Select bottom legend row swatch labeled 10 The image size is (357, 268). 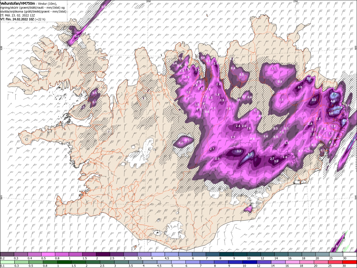(x=250, y=262)
